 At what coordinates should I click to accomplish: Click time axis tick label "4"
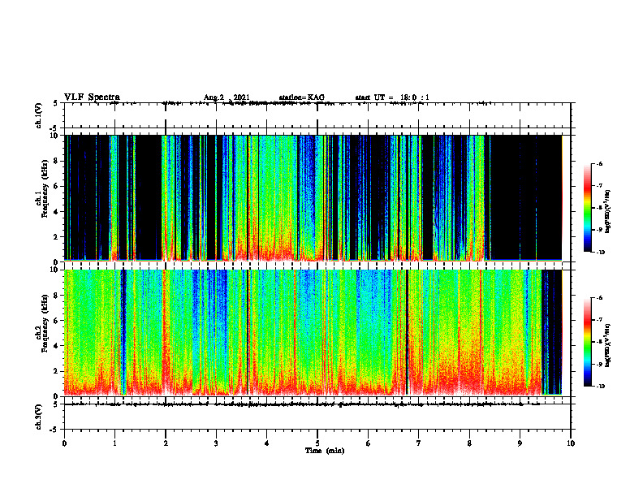point(267,443)
